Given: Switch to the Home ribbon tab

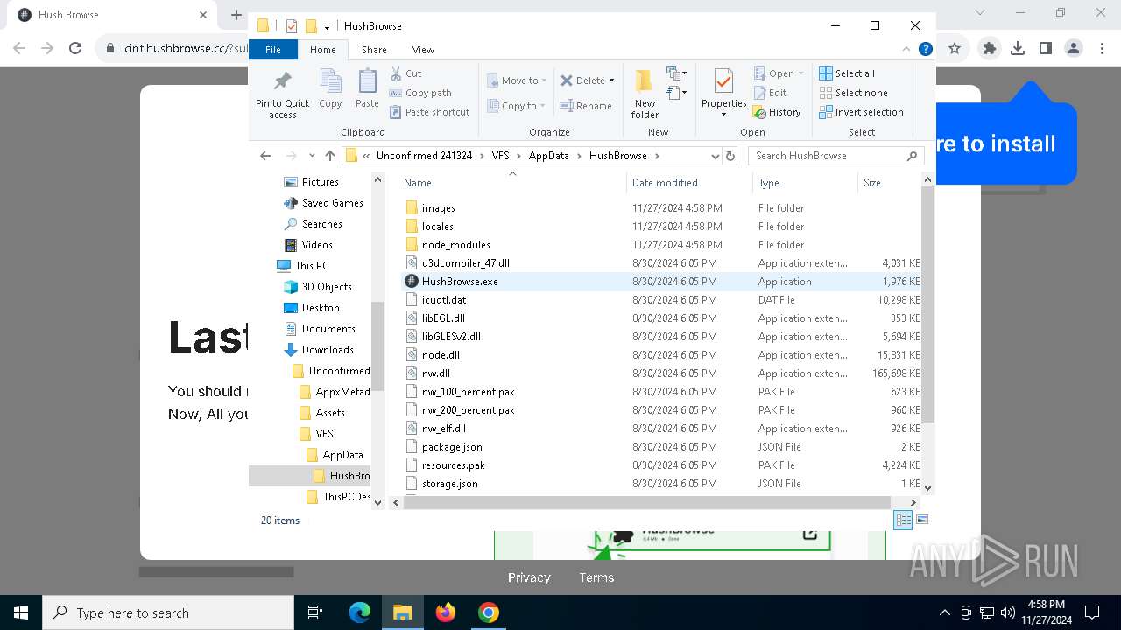Looking at the screenshot, I should click(322, 50).
